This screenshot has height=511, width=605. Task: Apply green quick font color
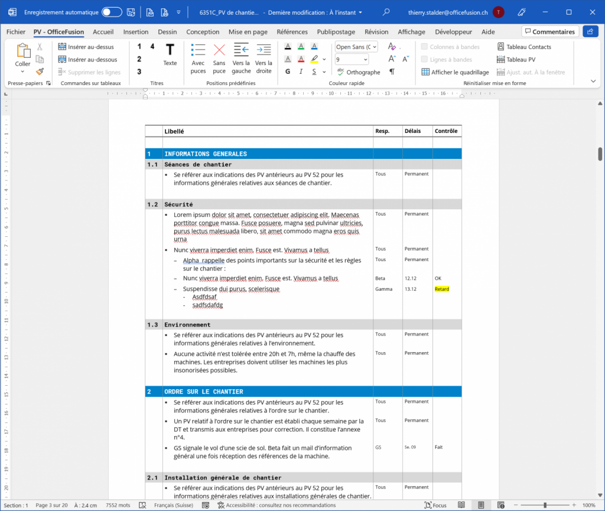(x=301, y=47)
